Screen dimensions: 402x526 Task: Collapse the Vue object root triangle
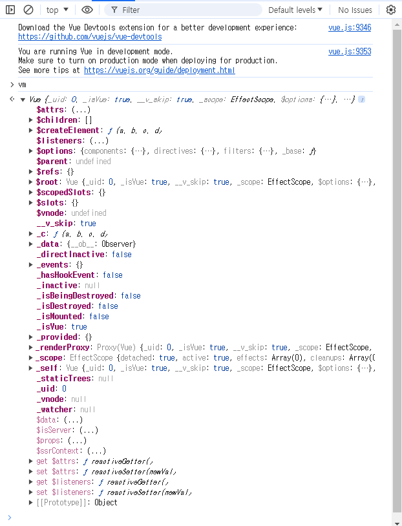pos(23,100)
